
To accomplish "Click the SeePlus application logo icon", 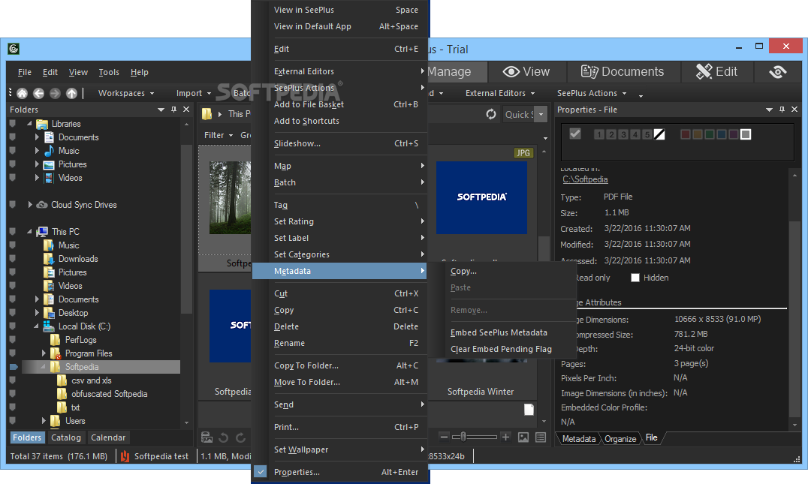I will point(14,49).
